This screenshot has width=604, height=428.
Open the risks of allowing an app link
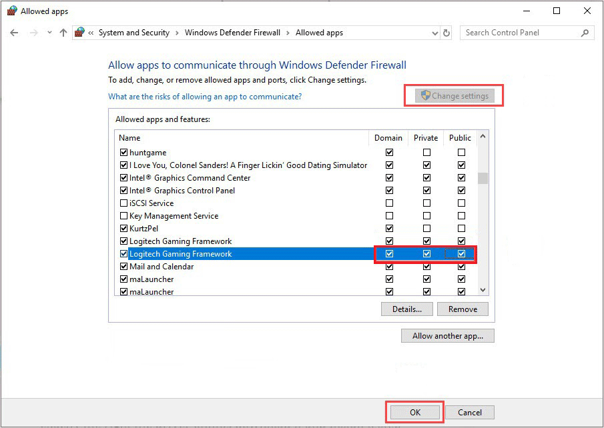point(205,97)
